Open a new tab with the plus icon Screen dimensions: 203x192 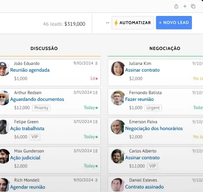pos(185,6)
